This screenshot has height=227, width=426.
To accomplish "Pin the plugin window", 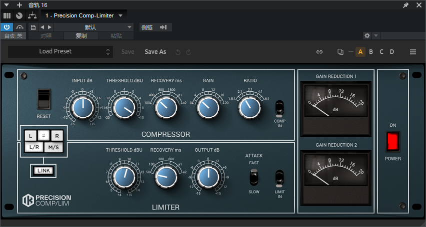I will click(405, 5).
